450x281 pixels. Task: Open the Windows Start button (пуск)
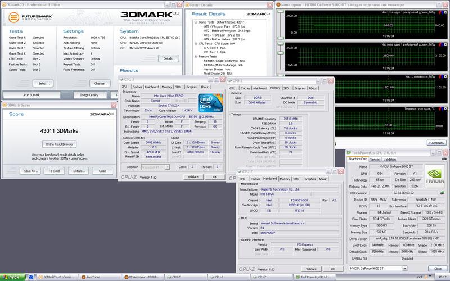12,277
